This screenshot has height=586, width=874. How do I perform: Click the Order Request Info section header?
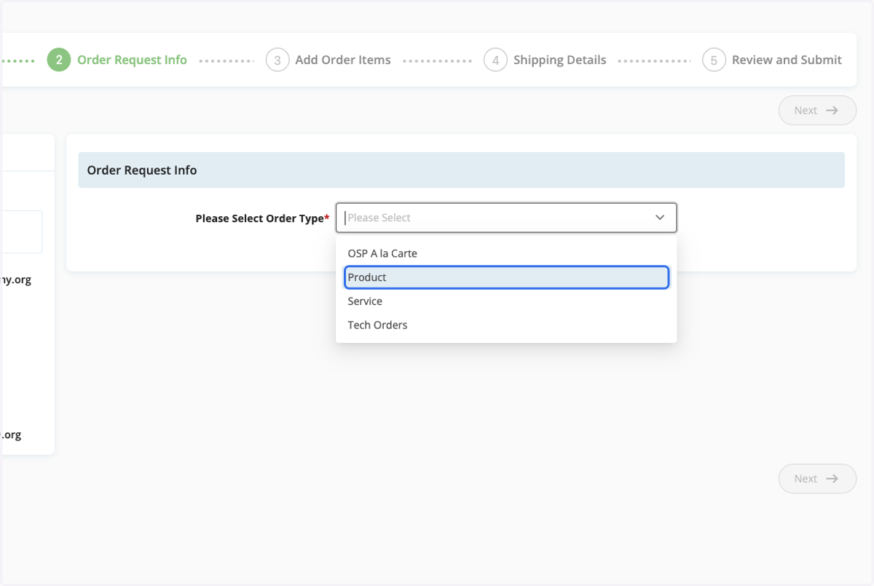462,170
